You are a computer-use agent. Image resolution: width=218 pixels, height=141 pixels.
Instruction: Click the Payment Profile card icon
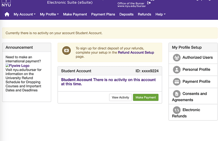(x=177, y=82)
